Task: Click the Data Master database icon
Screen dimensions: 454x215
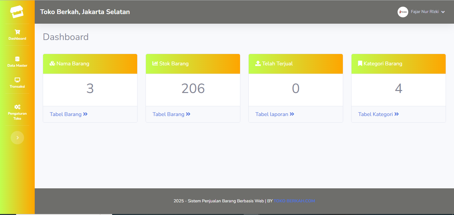Action: (17, 59)
